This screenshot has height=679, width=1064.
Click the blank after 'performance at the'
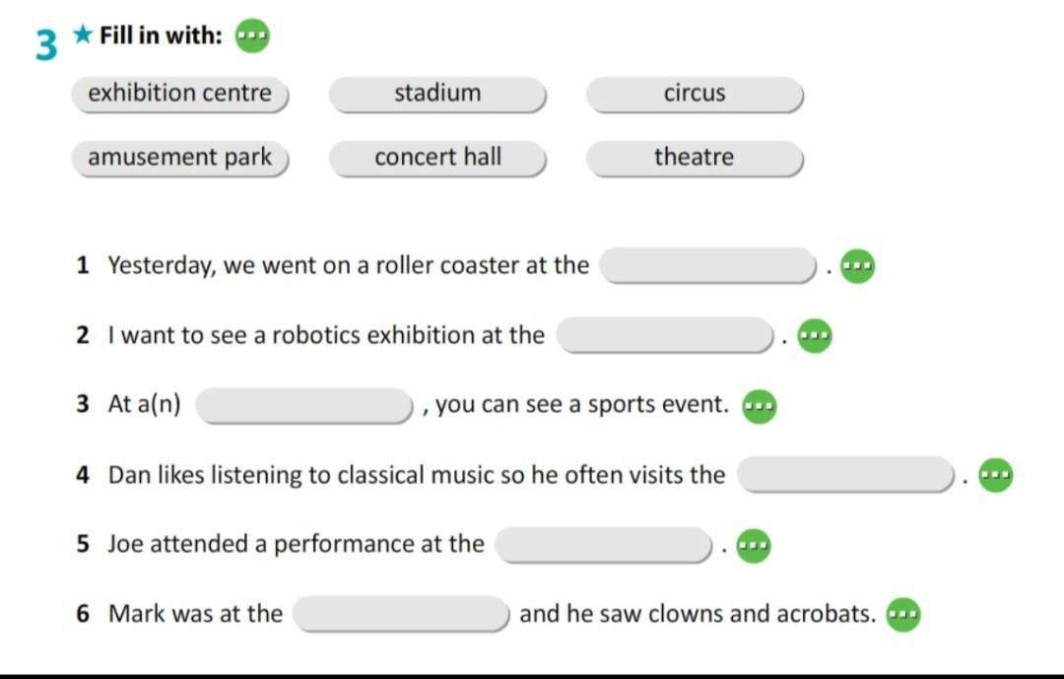(x=604, y=545)
